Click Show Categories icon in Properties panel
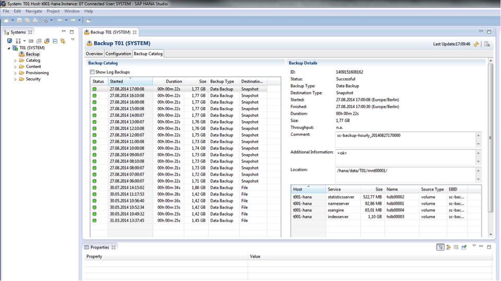The width and height of the screenshot is (501, 281). coord(440,247)
